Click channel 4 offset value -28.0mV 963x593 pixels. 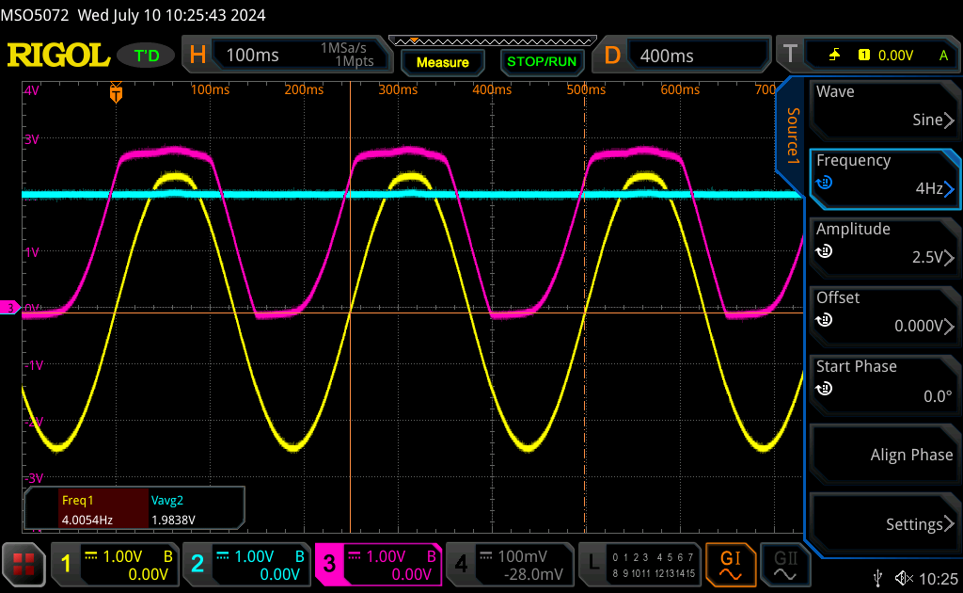[533, 574]
